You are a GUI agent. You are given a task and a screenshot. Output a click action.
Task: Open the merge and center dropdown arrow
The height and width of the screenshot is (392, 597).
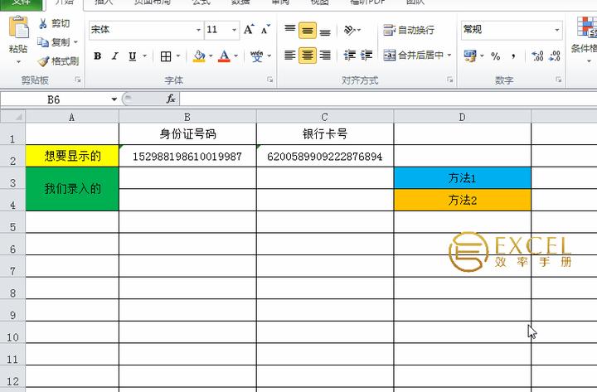[x=449, y=56]
